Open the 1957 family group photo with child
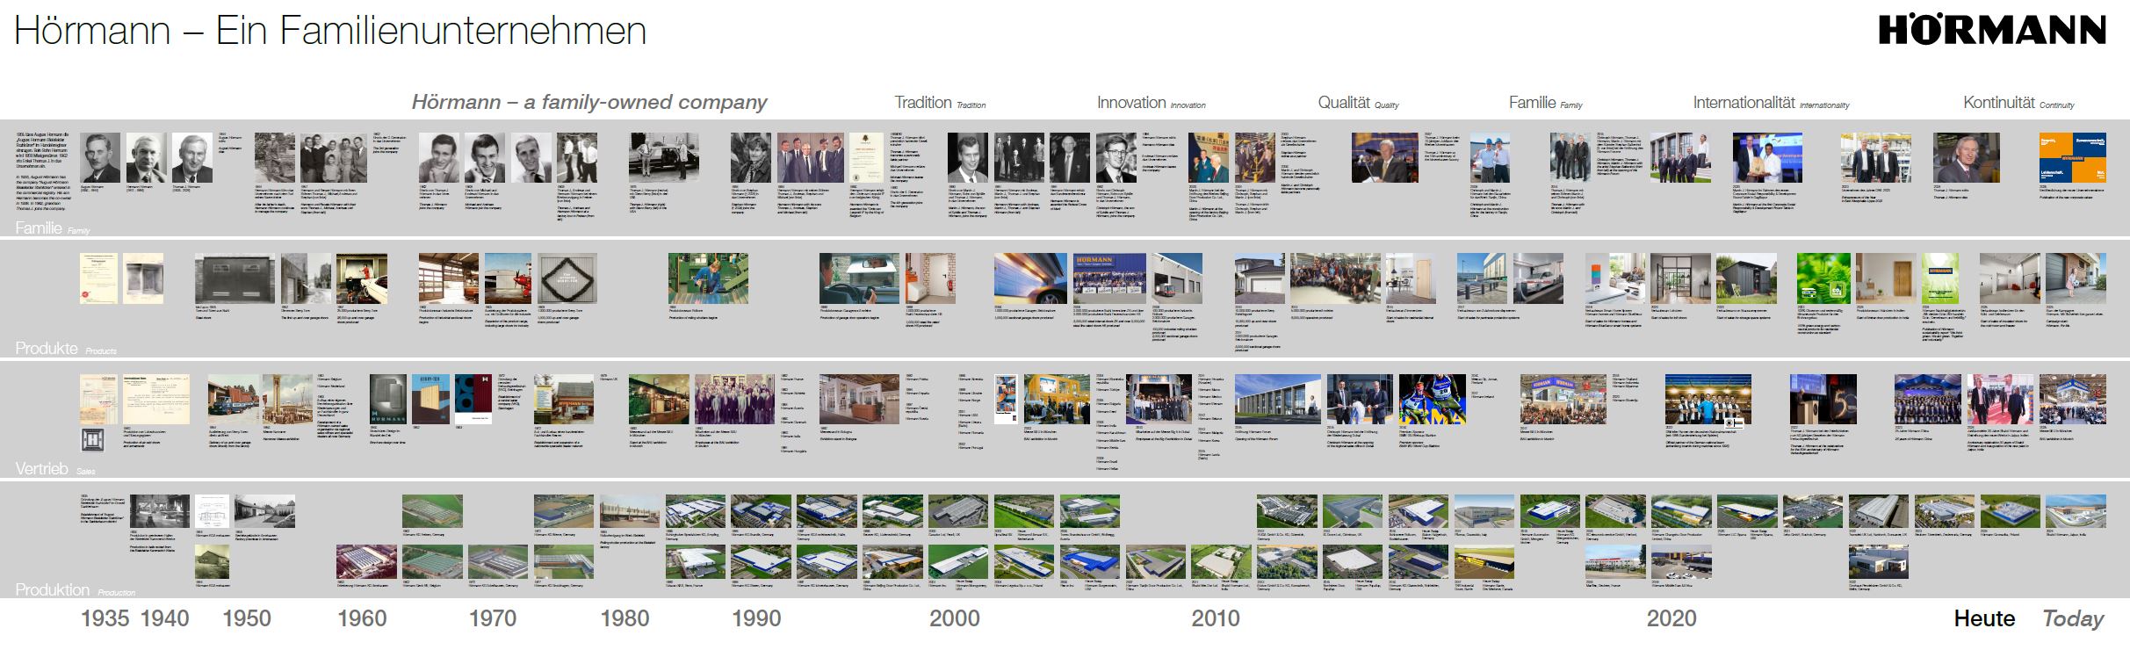Image resolution: width=2130 pixels, height=650 pixels. pyautogui.click(x=335, y=158)
